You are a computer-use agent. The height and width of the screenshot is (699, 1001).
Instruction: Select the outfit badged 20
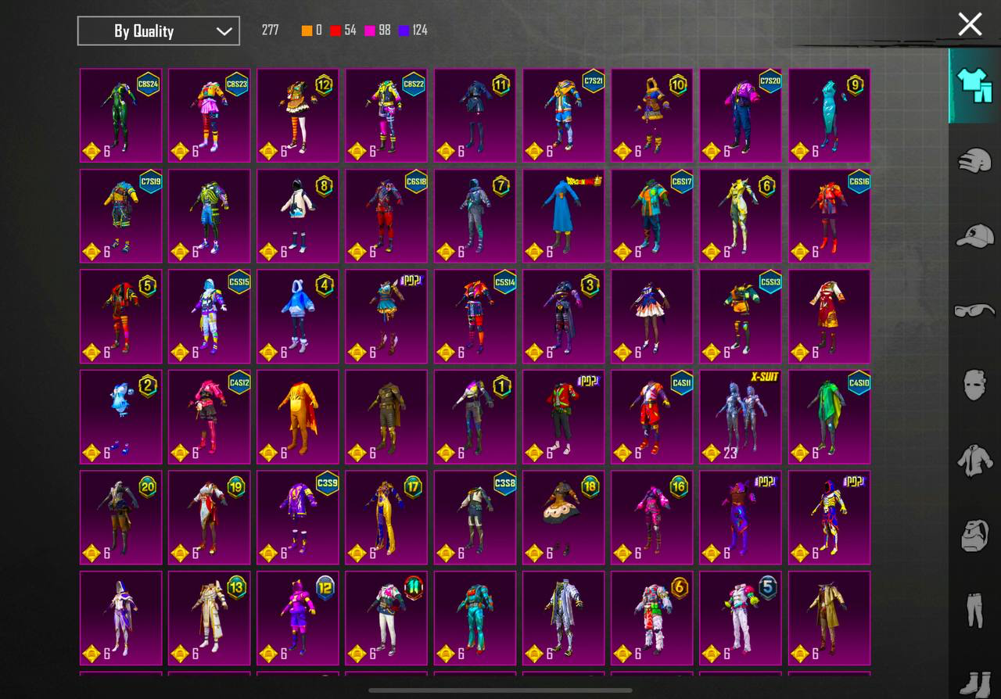click(120, 518)
